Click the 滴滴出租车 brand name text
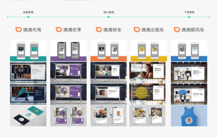217x137 pixels. point(153,30)
